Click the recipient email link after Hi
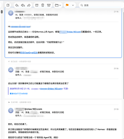This screenshot has height=139, width=124. tap(20, 27)
